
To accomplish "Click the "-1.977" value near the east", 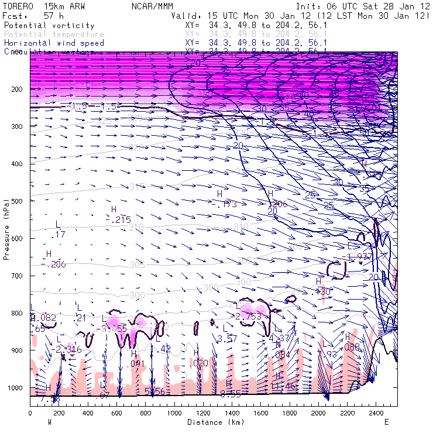I will coord(357,257).
